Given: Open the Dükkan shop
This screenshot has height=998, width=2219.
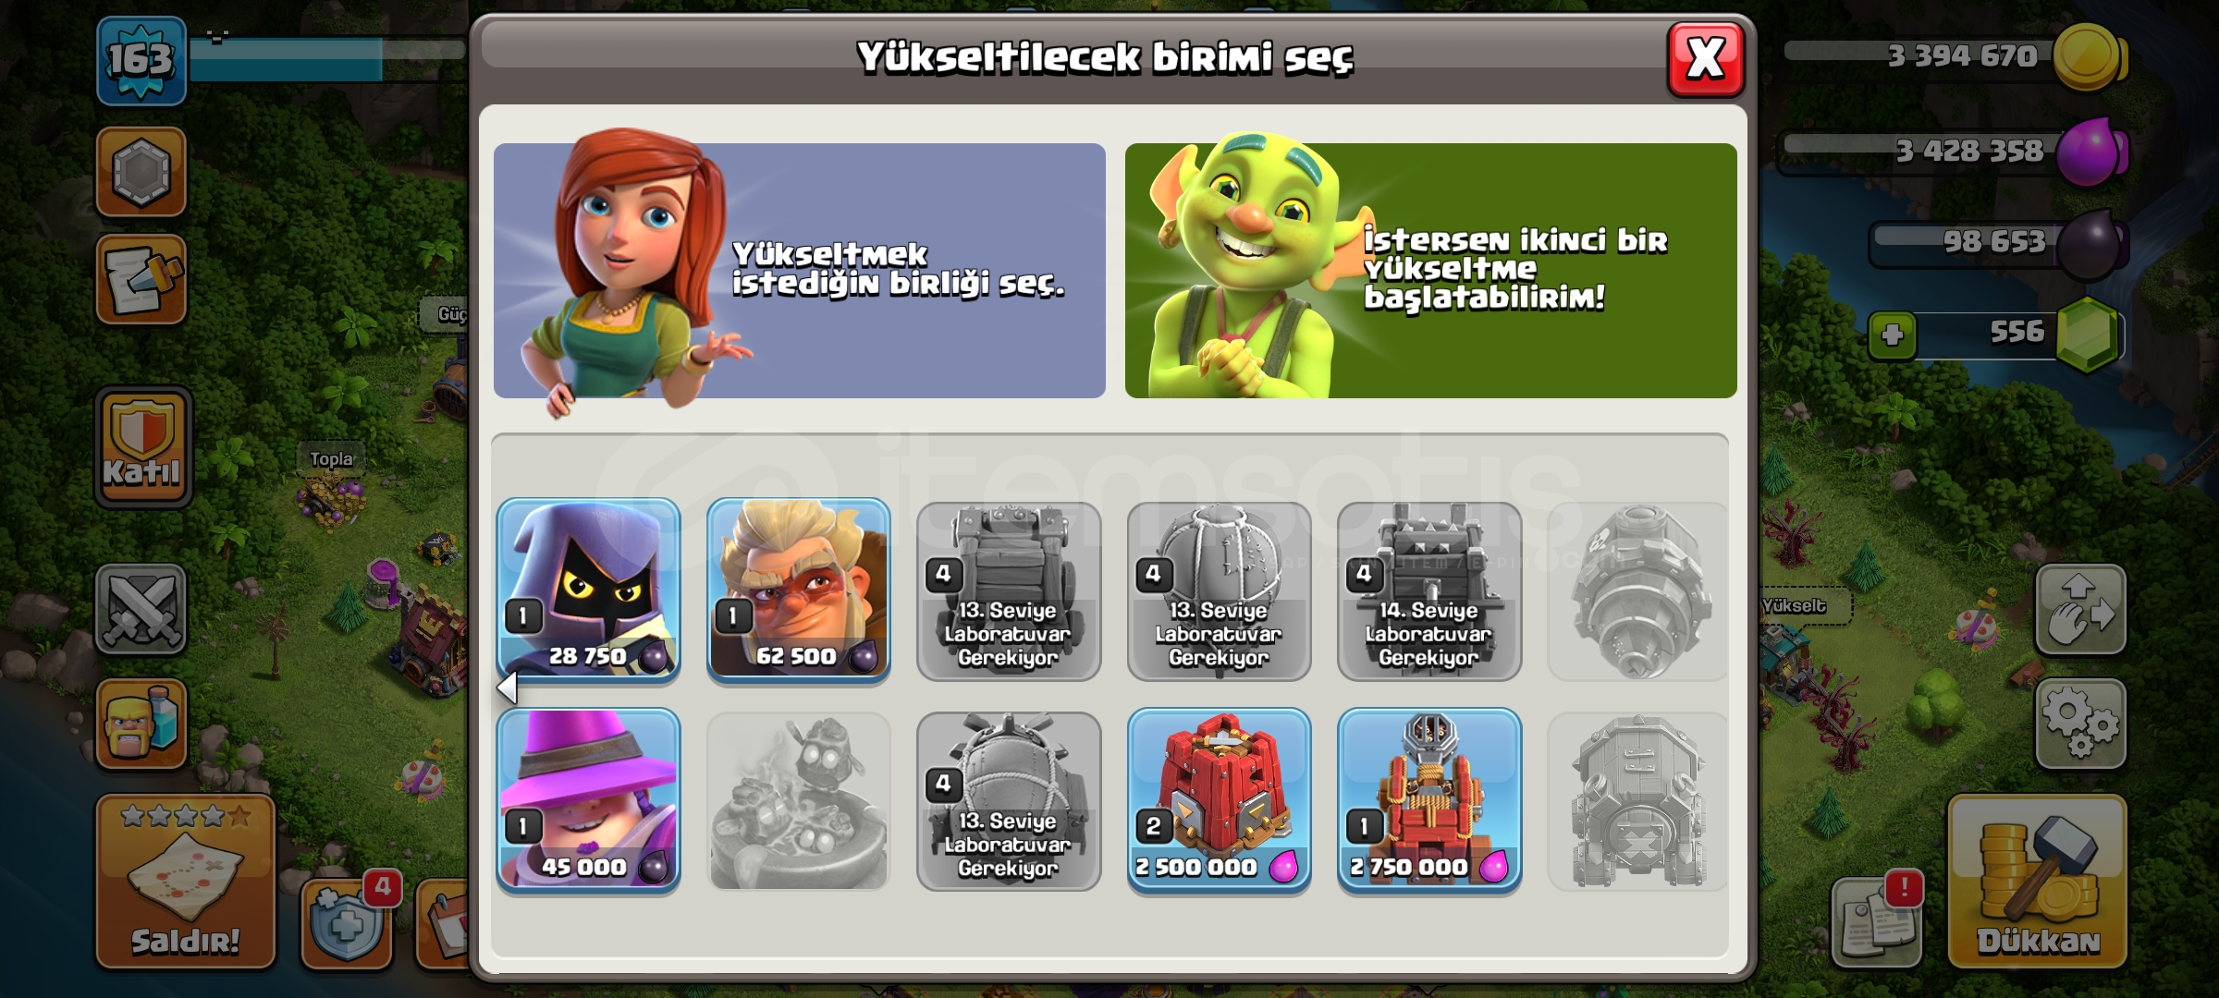Looking at the screenshot, I should (x=2038, y=881).
